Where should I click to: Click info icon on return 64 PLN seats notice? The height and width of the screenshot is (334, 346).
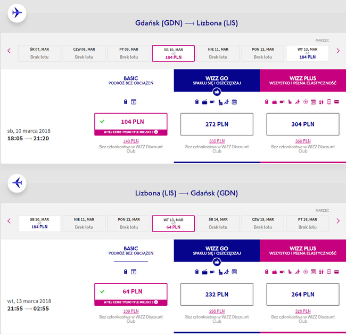pos(156,302)
